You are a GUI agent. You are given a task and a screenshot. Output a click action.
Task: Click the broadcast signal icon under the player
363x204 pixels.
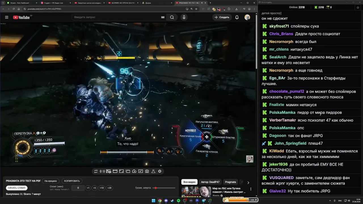[x=102, y=171]
